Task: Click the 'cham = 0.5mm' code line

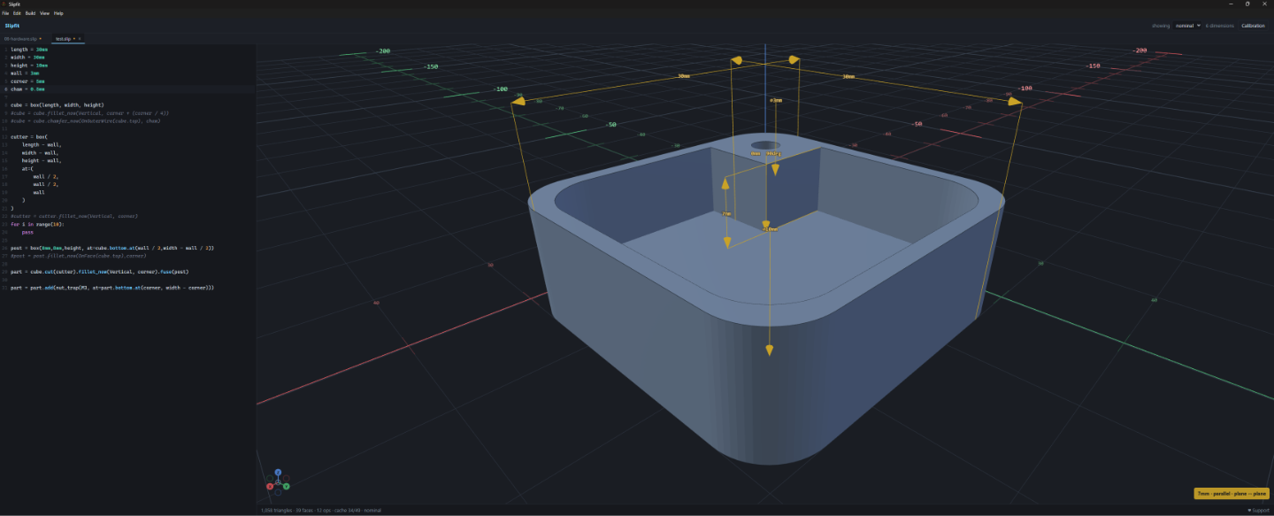Action: coord(27,89)
